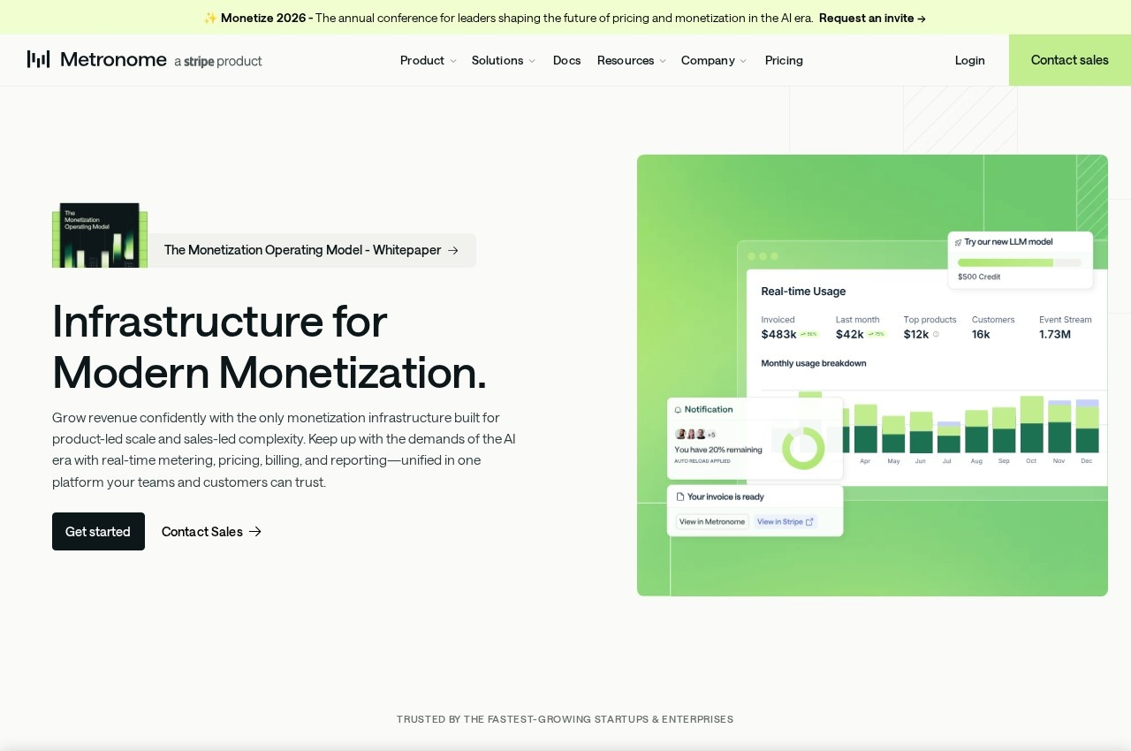Click the $42k Last month value

(x=850, y=334)
